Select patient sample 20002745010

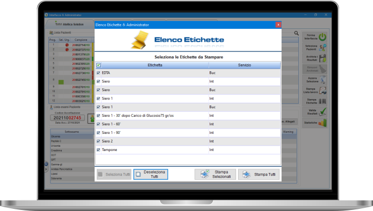tap(81, 80)
